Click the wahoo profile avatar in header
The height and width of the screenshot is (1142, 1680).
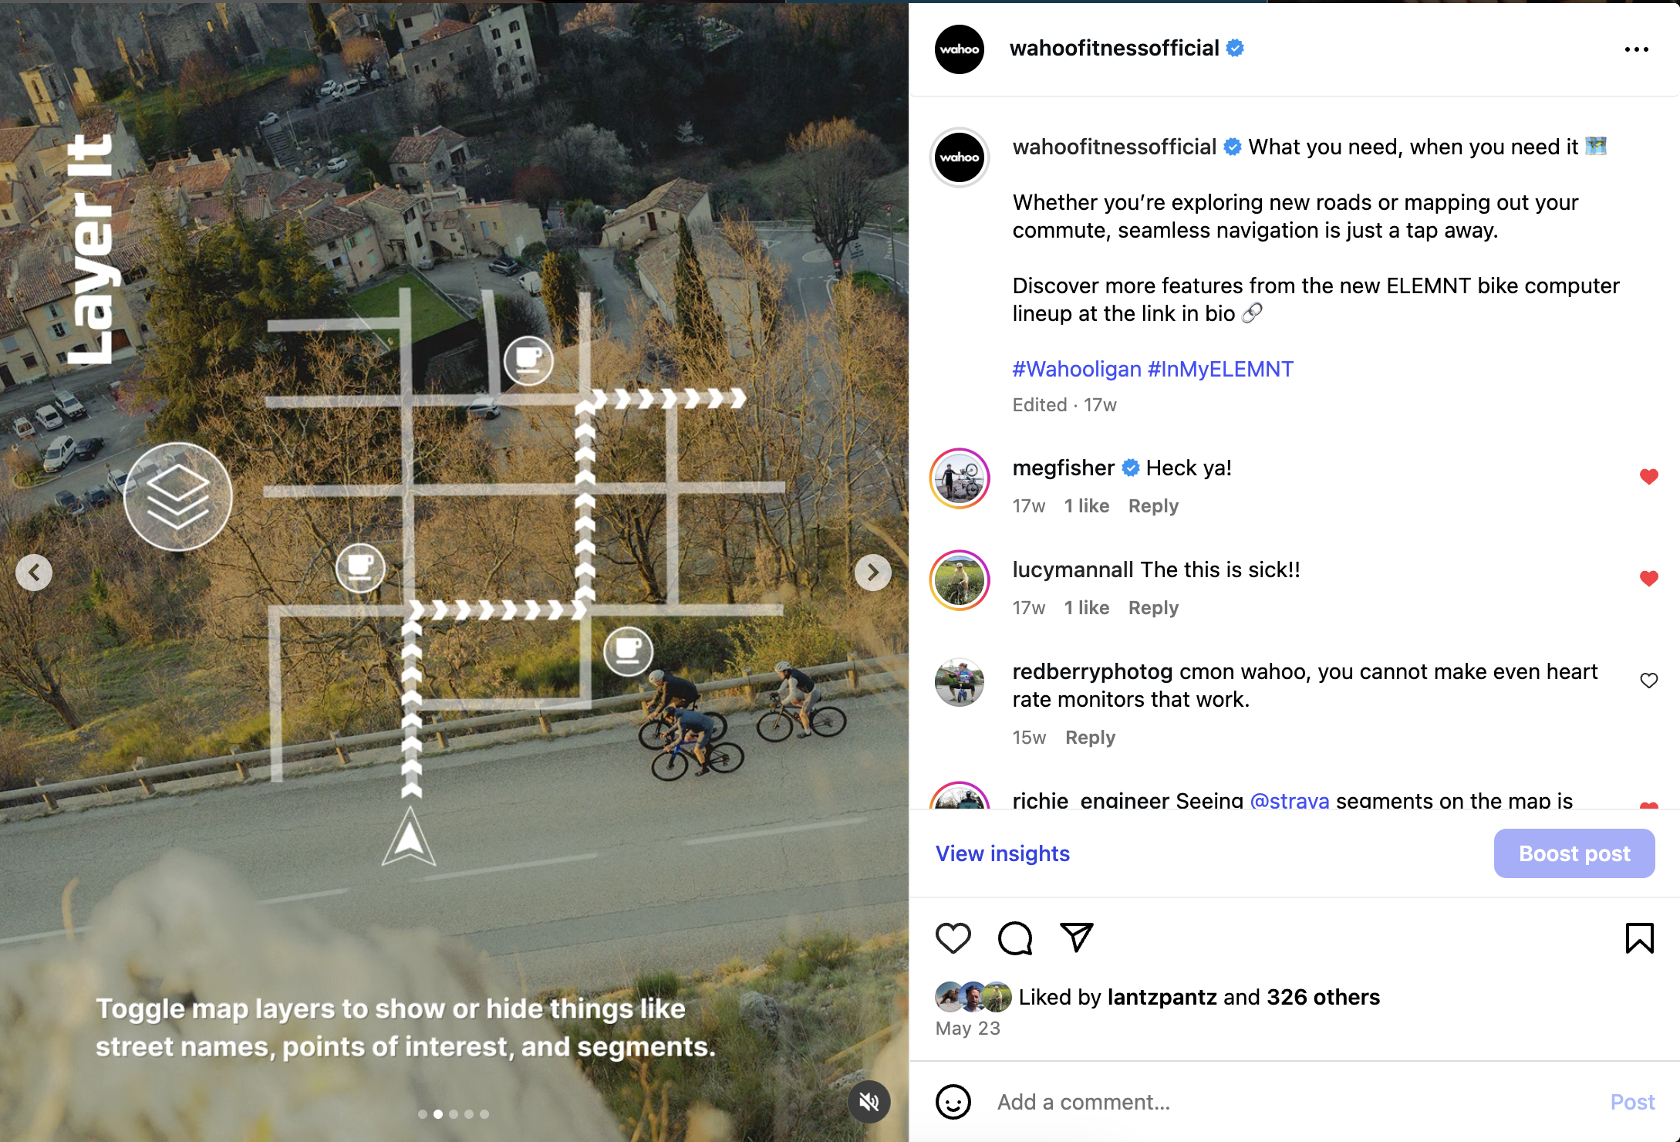pyautogui.click(x=960, y=49)
